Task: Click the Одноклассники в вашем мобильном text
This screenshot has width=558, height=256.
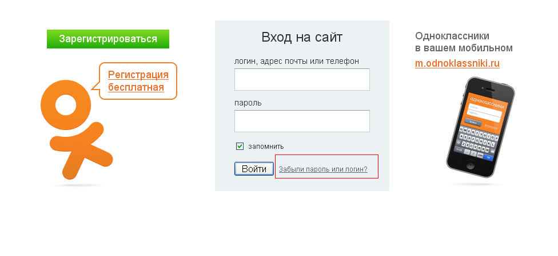Action: [464, 42]
